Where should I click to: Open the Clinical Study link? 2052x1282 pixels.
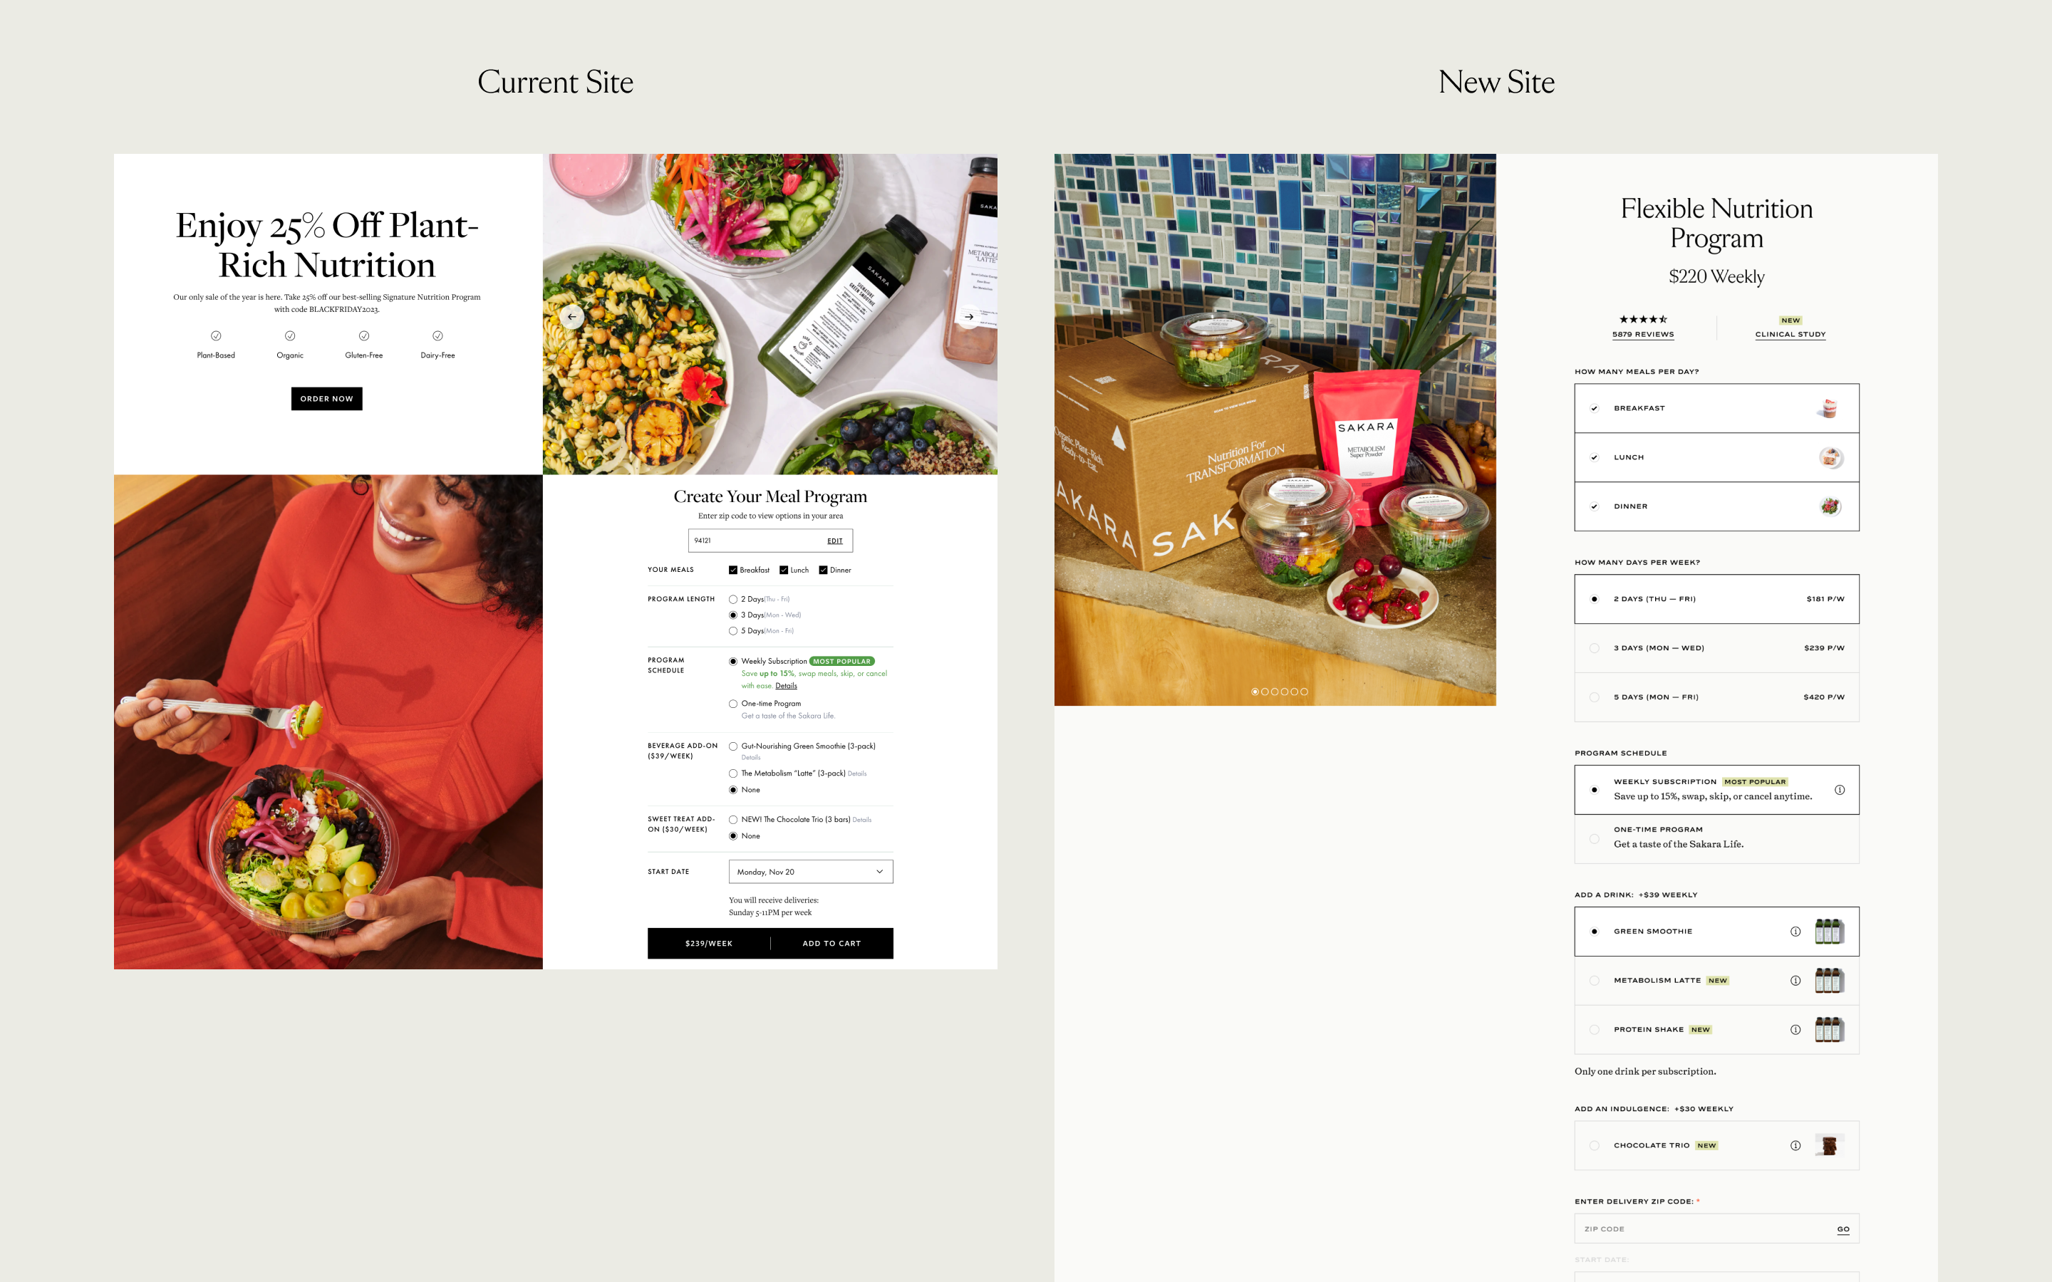[1790, 334]
